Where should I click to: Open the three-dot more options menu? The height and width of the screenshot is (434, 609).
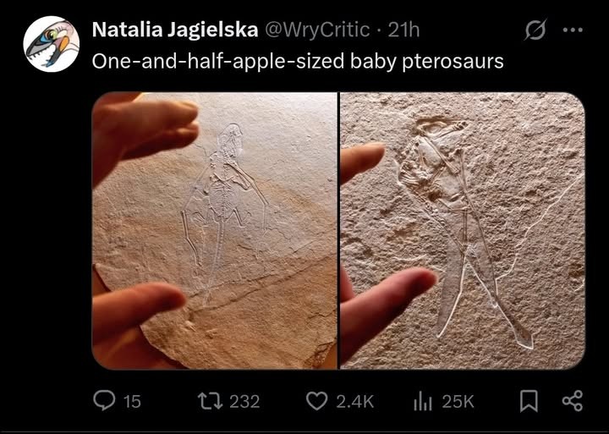pyautogui.click(x=573, y=30)
